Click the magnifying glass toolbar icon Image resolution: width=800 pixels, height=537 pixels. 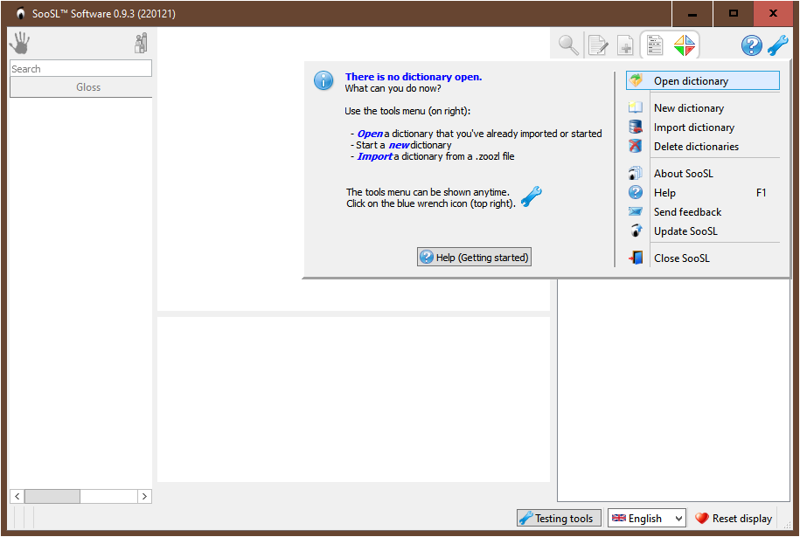point(568,45)
